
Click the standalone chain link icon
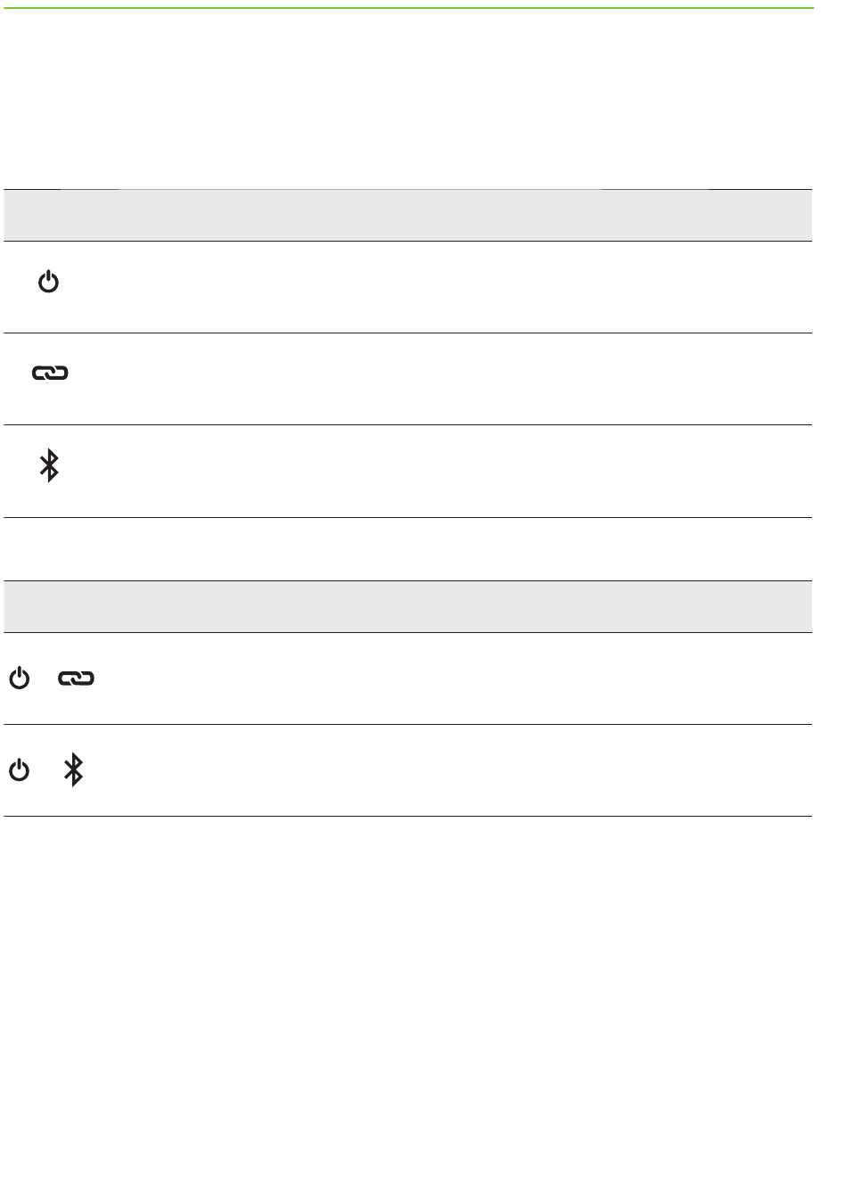50,374
